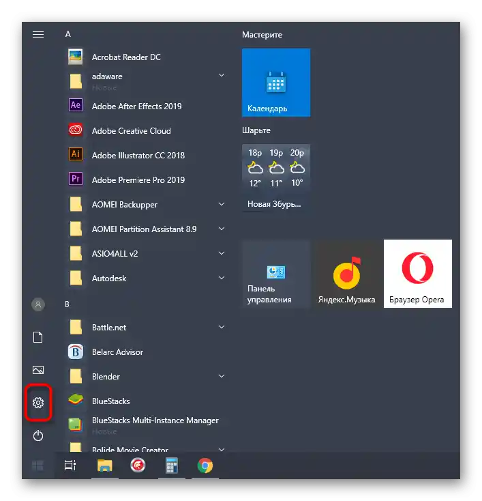Open Google Chrome from the taskbar

coord(205,466)
